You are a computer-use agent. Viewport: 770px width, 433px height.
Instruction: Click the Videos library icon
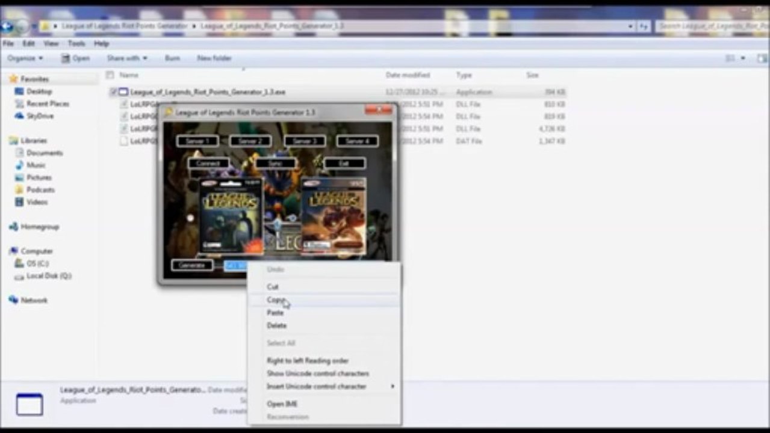19,202
